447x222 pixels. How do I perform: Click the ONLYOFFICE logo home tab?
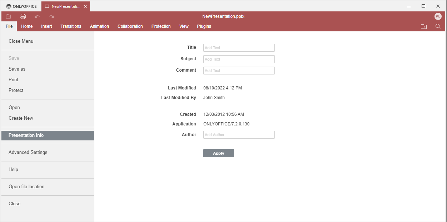click(21, 6)
